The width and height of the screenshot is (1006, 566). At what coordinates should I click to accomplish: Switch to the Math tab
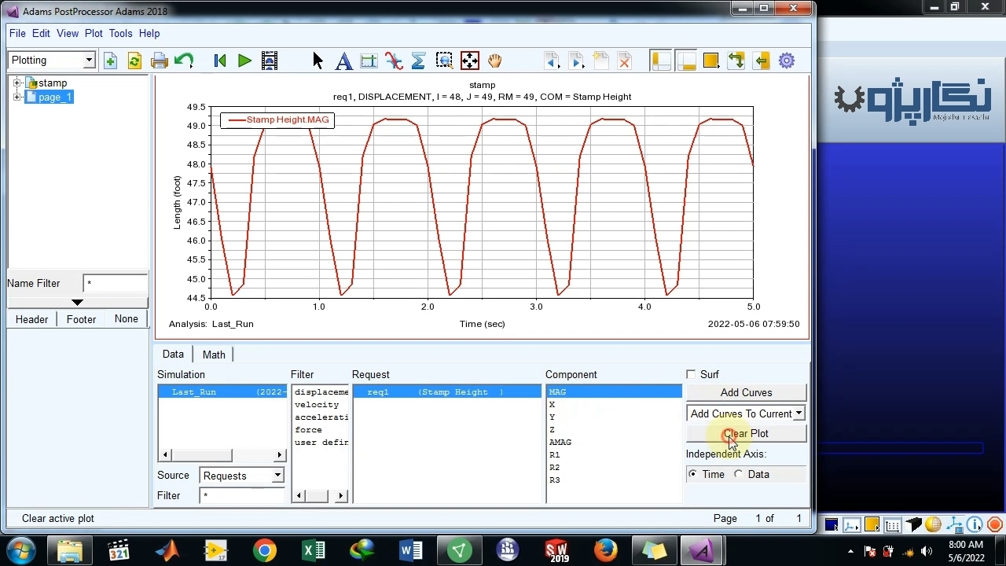214,355
